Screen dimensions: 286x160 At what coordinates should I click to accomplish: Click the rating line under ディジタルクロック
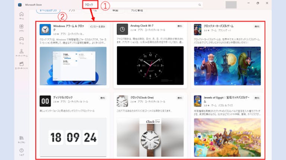(71, 102)
